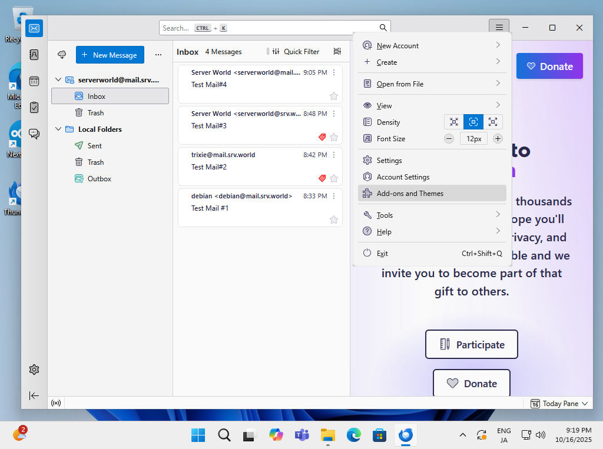
Task: Star the Test Mail#4 message
Action: pyautogui.click(x=334, y=96)
